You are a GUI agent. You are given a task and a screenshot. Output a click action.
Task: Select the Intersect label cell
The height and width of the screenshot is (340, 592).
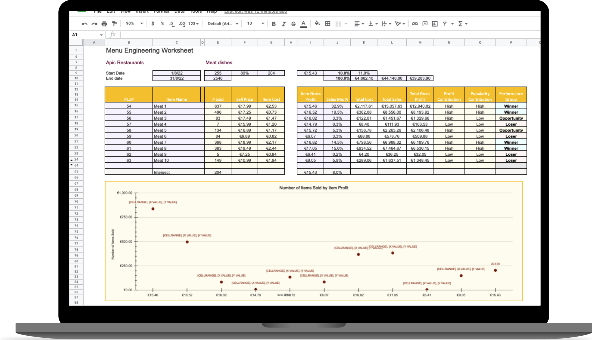tap(178, 172)
